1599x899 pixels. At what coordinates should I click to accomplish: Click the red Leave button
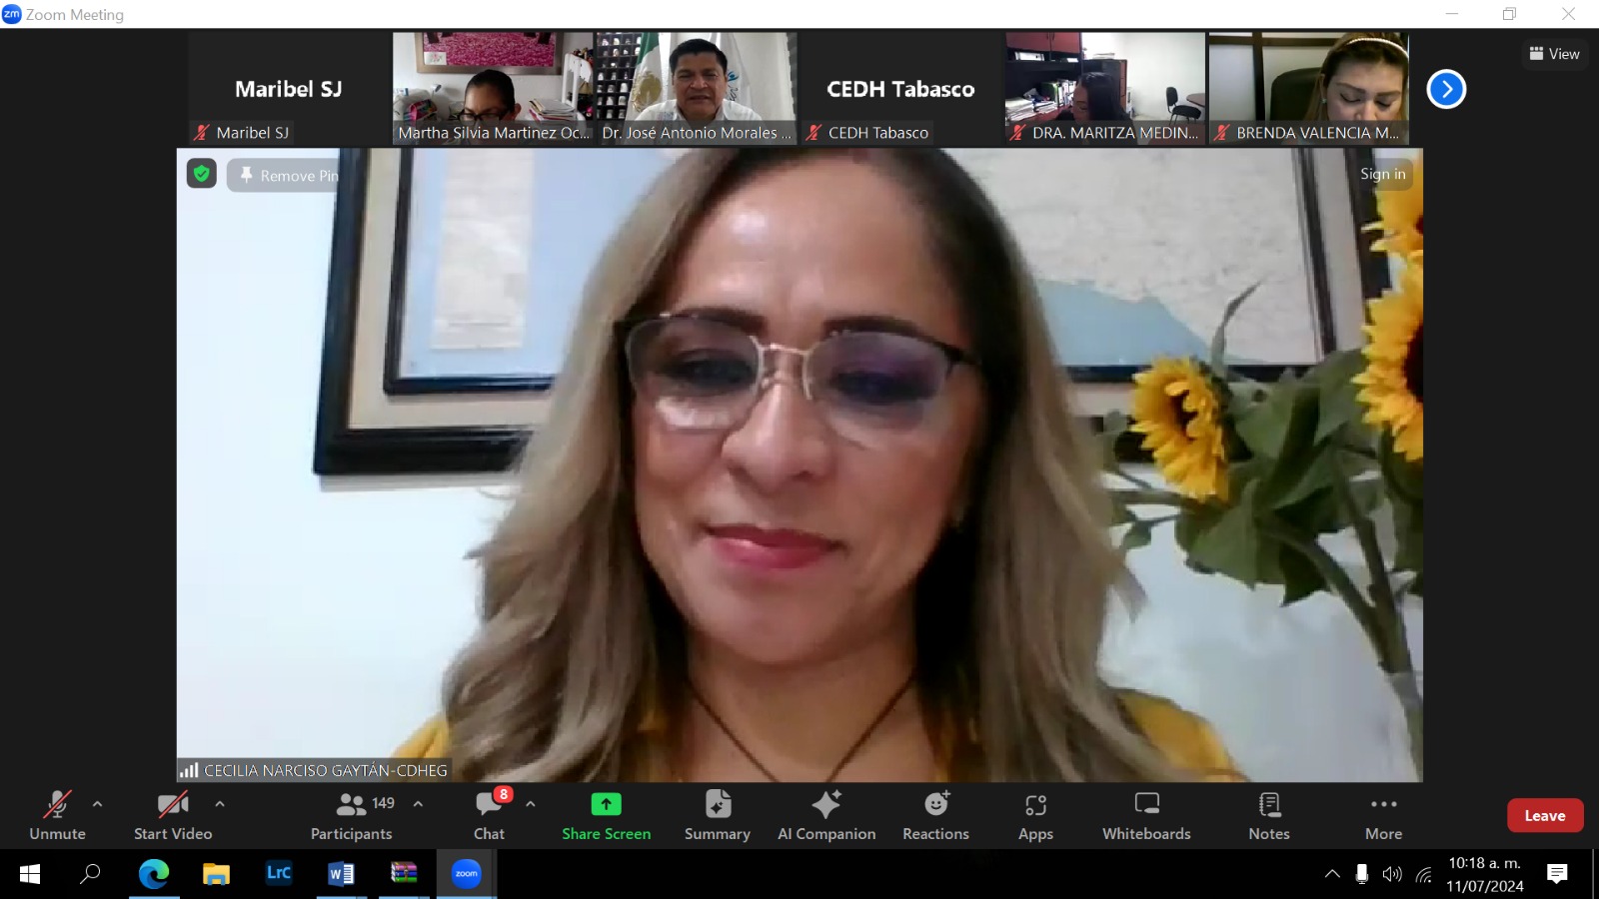pyautogui.click(x=1545, y=816)
